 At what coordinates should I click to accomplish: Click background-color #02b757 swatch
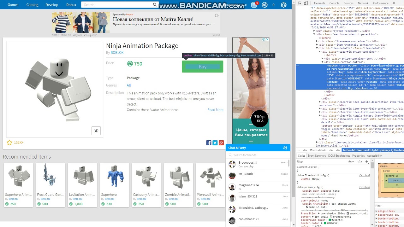pos(330,220)
